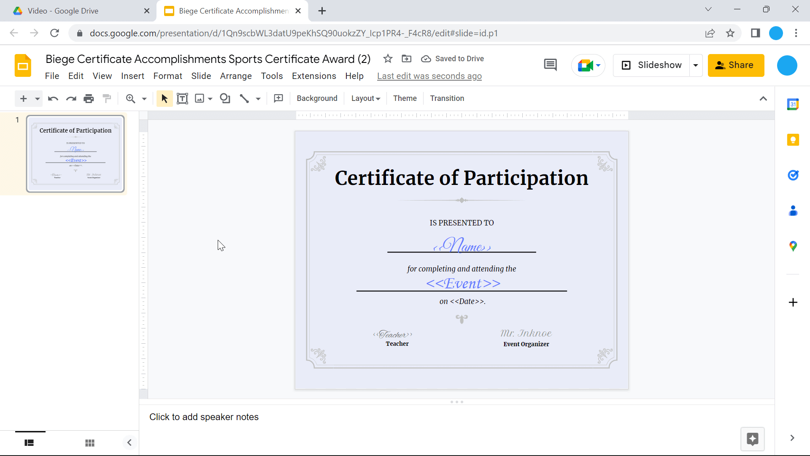Click the speaker notes input field

pos(205,417)
